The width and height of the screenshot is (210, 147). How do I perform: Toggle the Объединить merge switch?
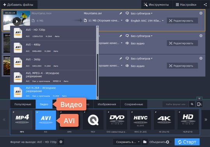(x=169, y=142)
